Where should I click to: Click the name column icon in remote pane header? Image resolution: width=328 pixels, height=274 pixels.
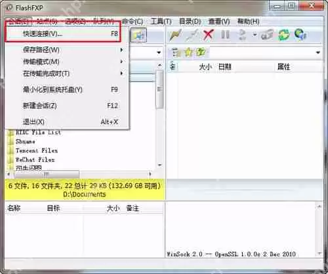click(173, 66)
